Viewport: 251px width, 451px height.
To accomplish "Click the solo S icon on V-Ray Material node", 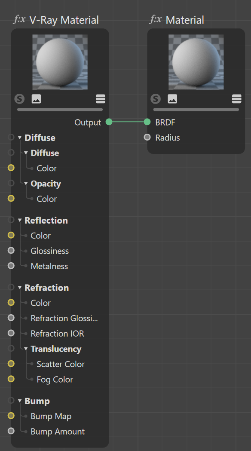I will coord(19,99).
